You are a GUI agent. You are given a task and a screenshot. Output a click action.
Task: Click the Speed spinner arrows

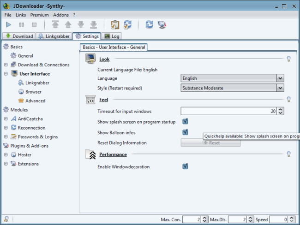tap(292, 219)
